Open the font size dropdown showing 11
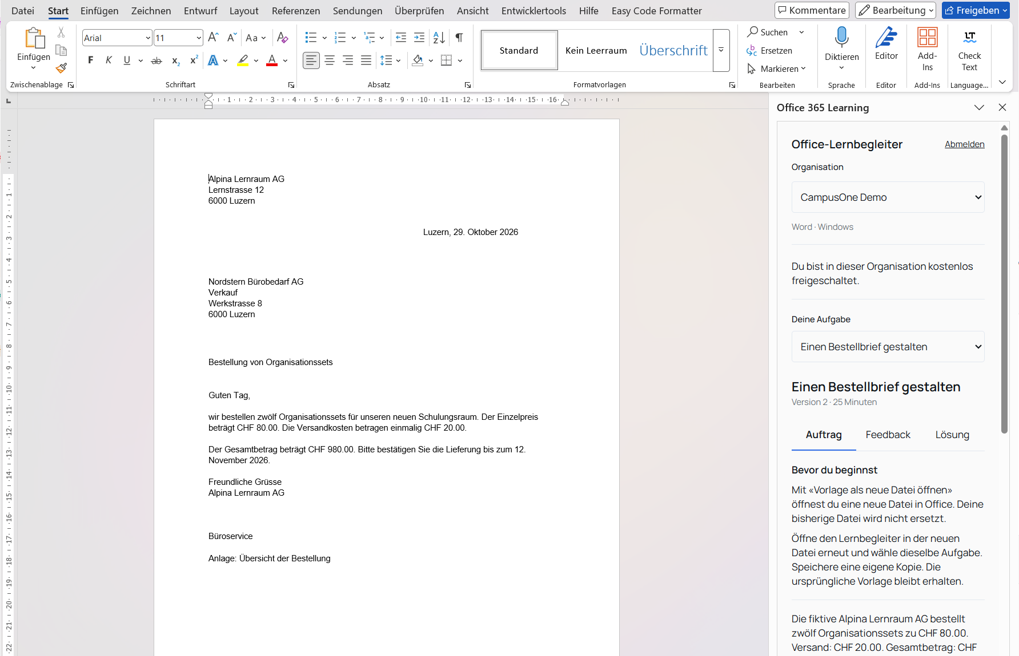Image resolution: width=1019 pixels, height=656 pixels. coord(199,38)
